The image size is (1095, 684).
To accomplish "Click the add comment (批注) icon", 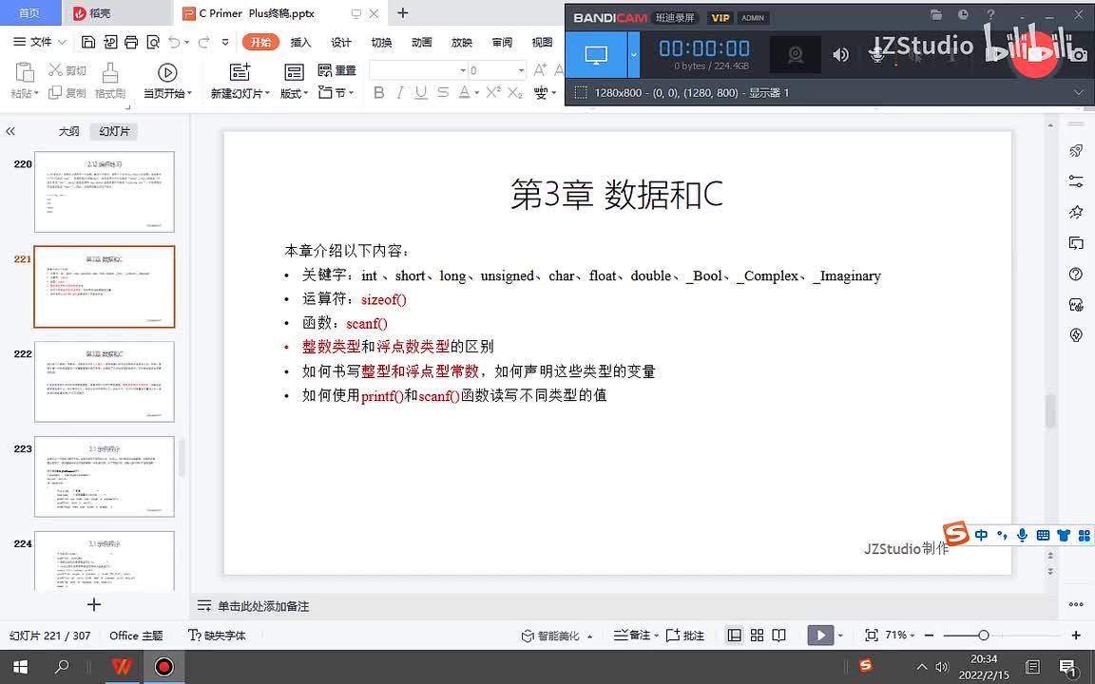I will tap(685, 636).
